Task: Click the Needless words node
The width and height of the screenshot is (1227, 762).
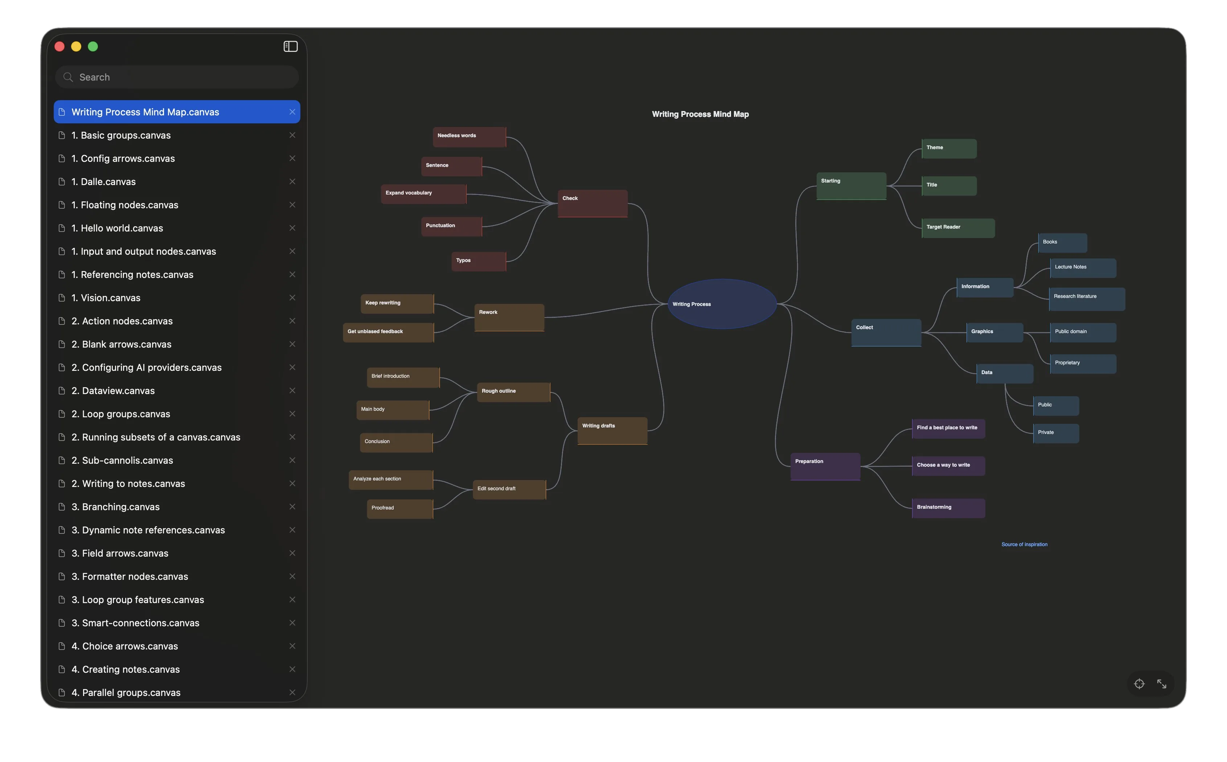Action: (469, 137)
